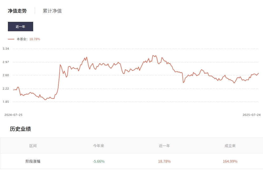
Task: Click the green -5.66% value
Action: (x=99, y=161)
